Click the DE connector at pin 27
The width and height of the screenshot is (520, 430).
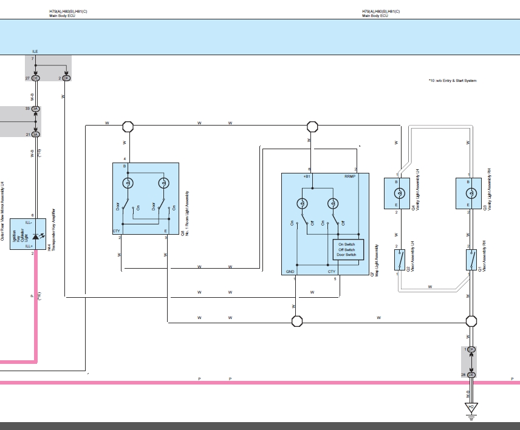point(35,78)
